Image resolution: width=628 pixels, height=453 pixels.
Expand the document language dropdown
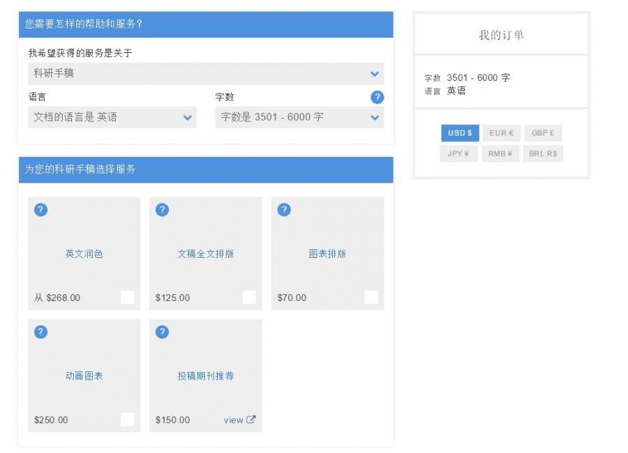(112, 117)
